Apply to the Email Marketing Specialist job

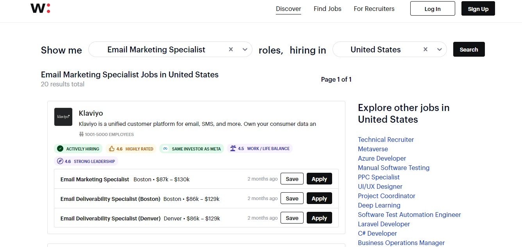click(x=319, y=179)
